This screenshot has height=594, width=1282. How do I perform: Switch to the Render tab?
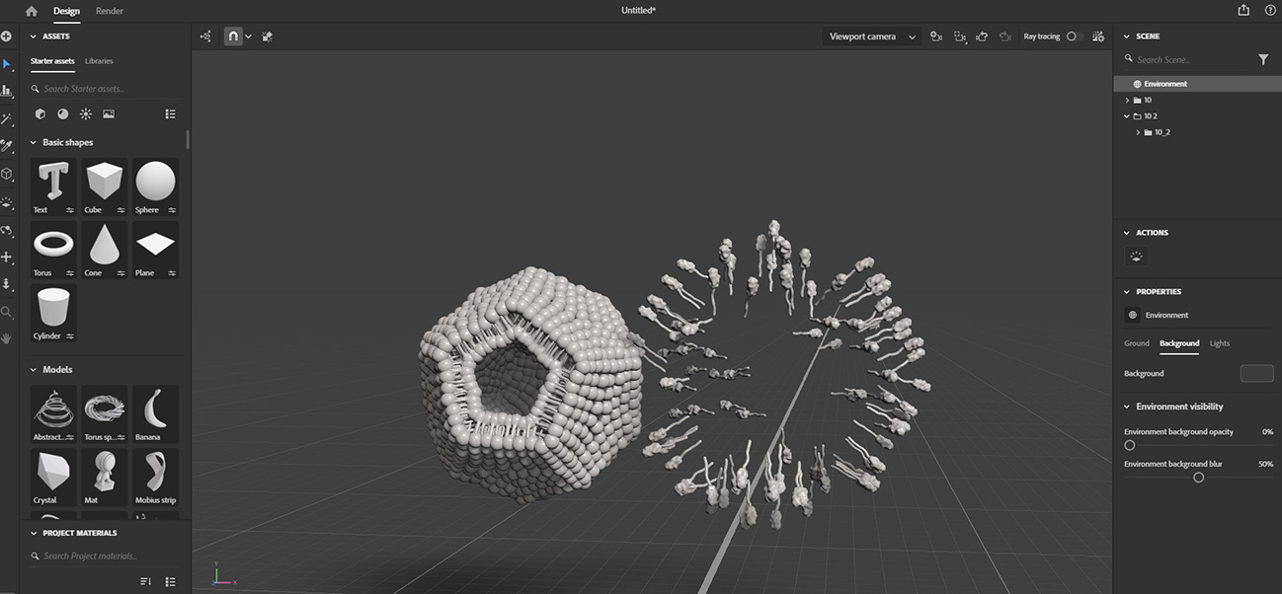(110, 11)
